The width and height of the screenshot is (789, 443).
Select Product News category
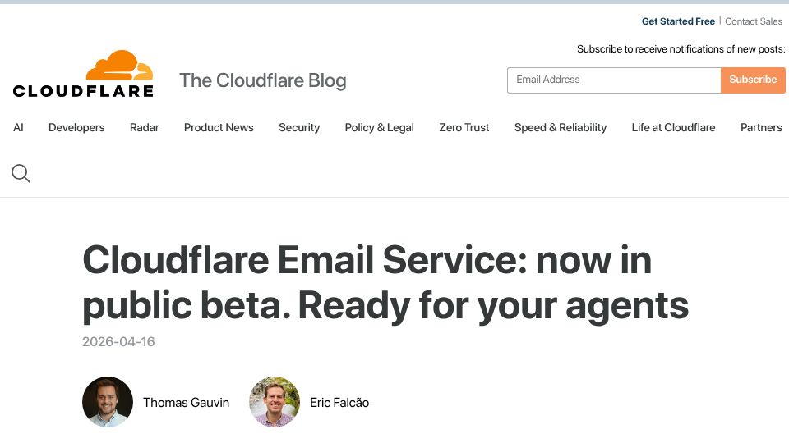(219, 128)
